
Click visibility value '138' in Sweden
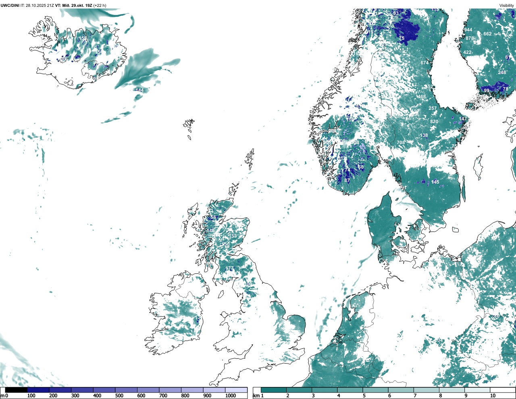(x=424, y=136)
